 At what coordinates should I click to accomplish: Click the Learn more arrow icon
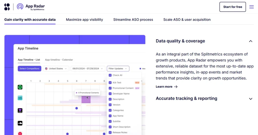(176, 87)
